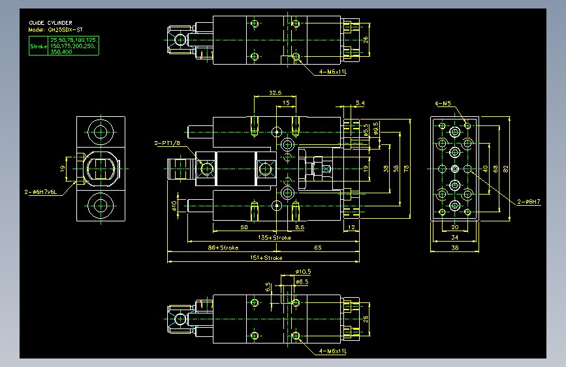The image size is (566, 367).
Task: Select the 2-PT1/8 port callout
Action: (x=167, y=143)
